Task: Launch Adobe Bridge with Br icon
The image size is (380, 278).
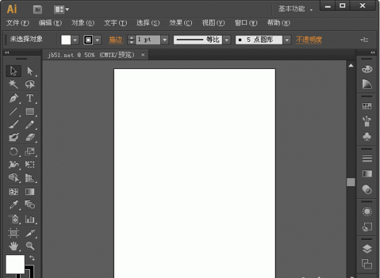Action: (37, 9)
